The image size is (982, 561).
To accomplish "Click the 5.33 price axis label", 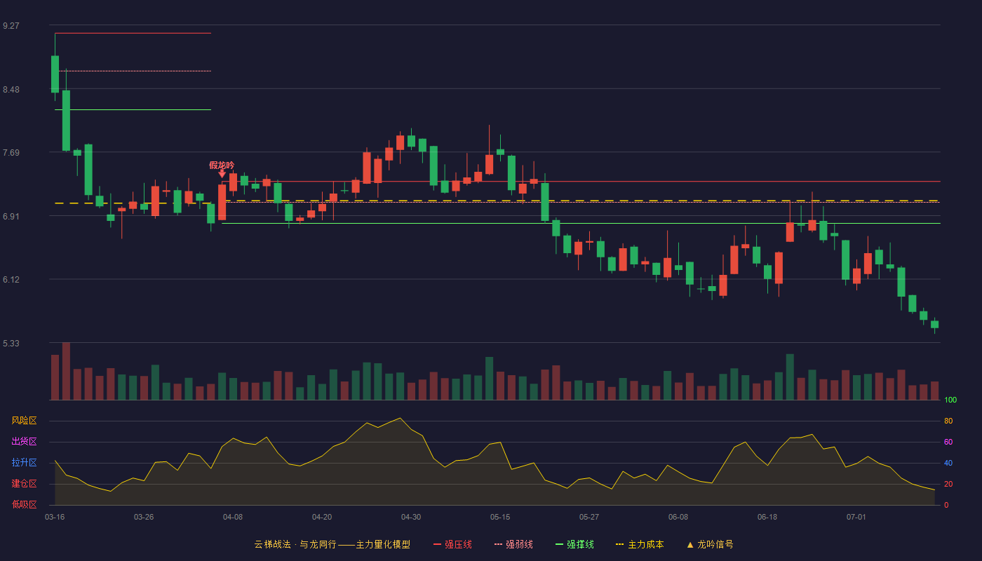I will coord(11,343).
